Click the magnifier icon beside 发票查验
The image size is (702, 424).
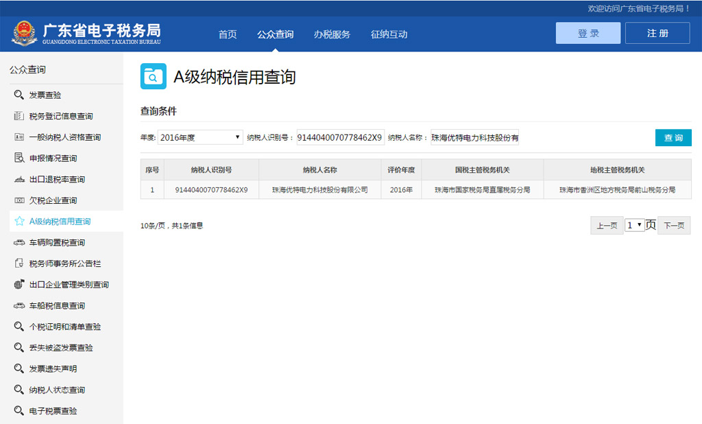tap(19, 95)
